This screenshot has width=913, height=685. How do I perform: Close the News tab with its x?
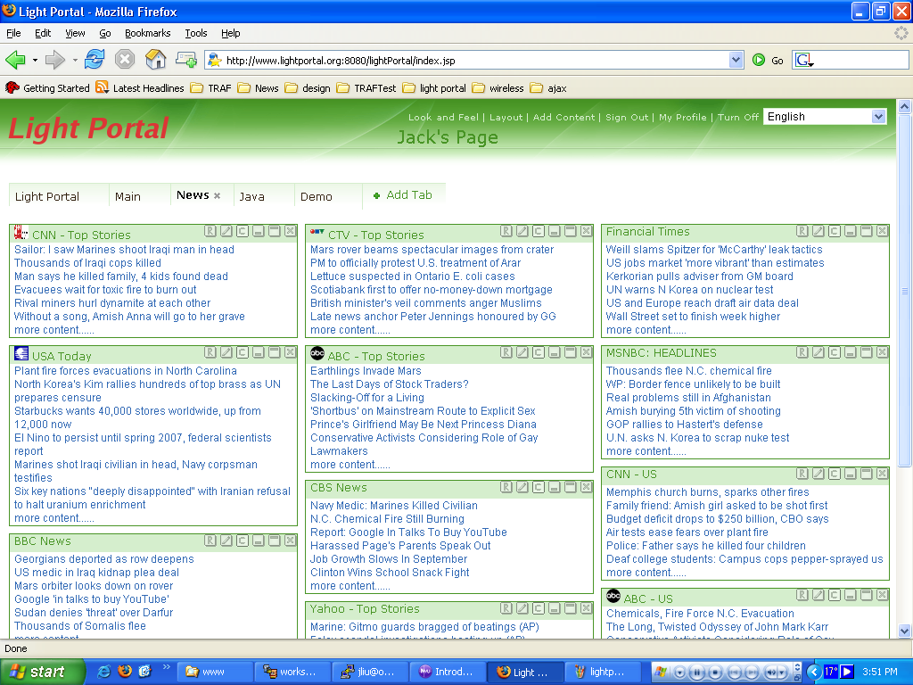(x=217, y=195)
